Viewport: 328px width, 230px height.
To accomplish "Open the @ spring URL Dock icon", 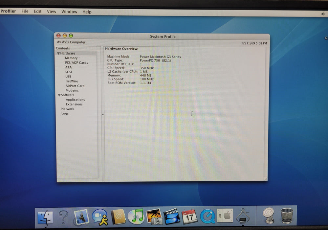I will coord(269,216).
